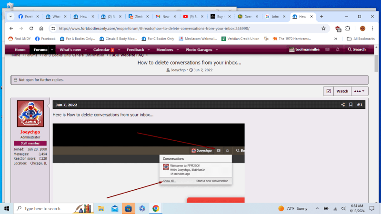Open the red shield extension icon

338,29
